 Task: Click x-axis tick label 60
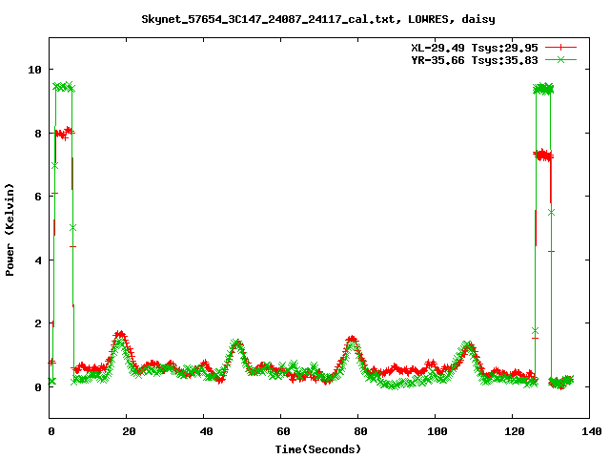283,431
